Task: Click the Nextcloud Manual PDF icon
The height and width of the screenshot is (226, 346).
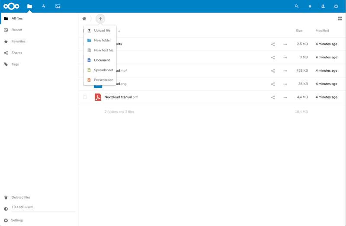Action: tap(98, 97)
